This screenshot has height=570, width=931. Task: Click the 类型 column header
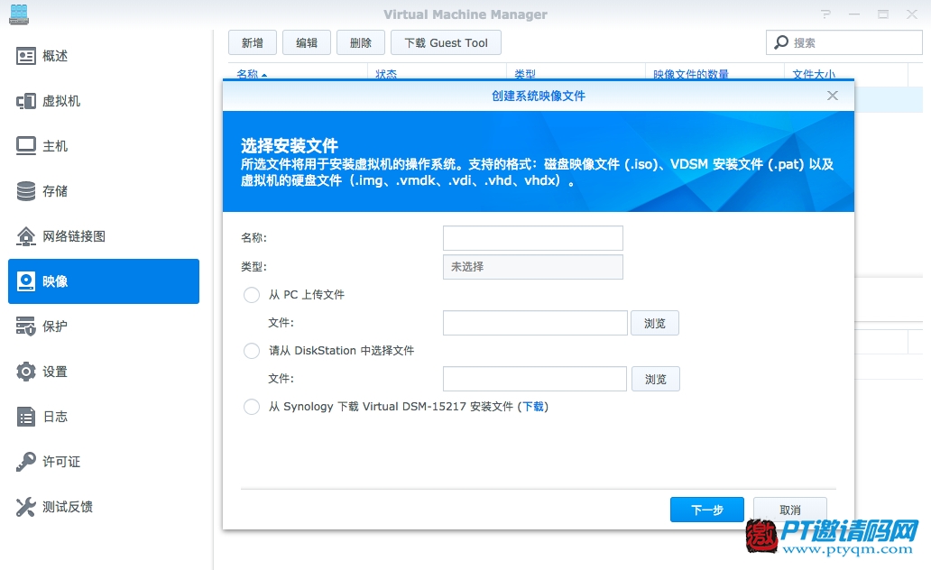pos(525,74)
